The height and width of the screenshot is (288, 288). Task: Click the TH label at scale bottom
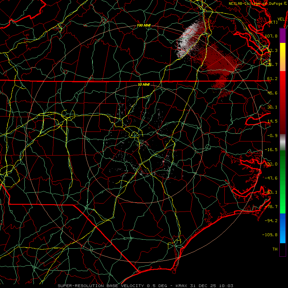click(275, 249)
